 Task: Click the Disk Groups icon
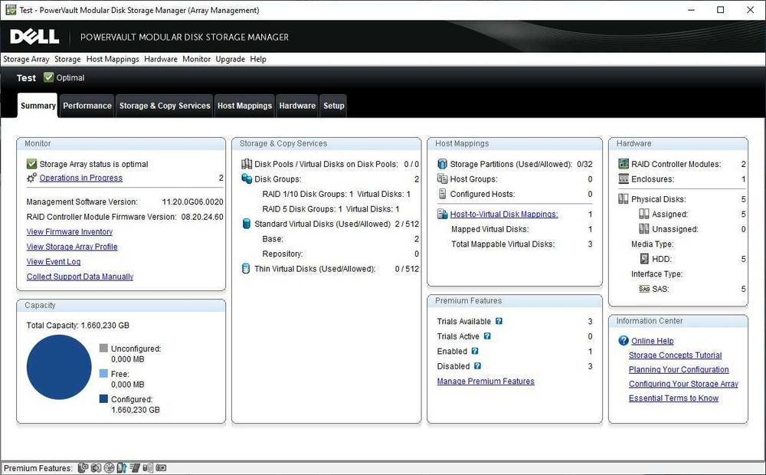[247, 179]
